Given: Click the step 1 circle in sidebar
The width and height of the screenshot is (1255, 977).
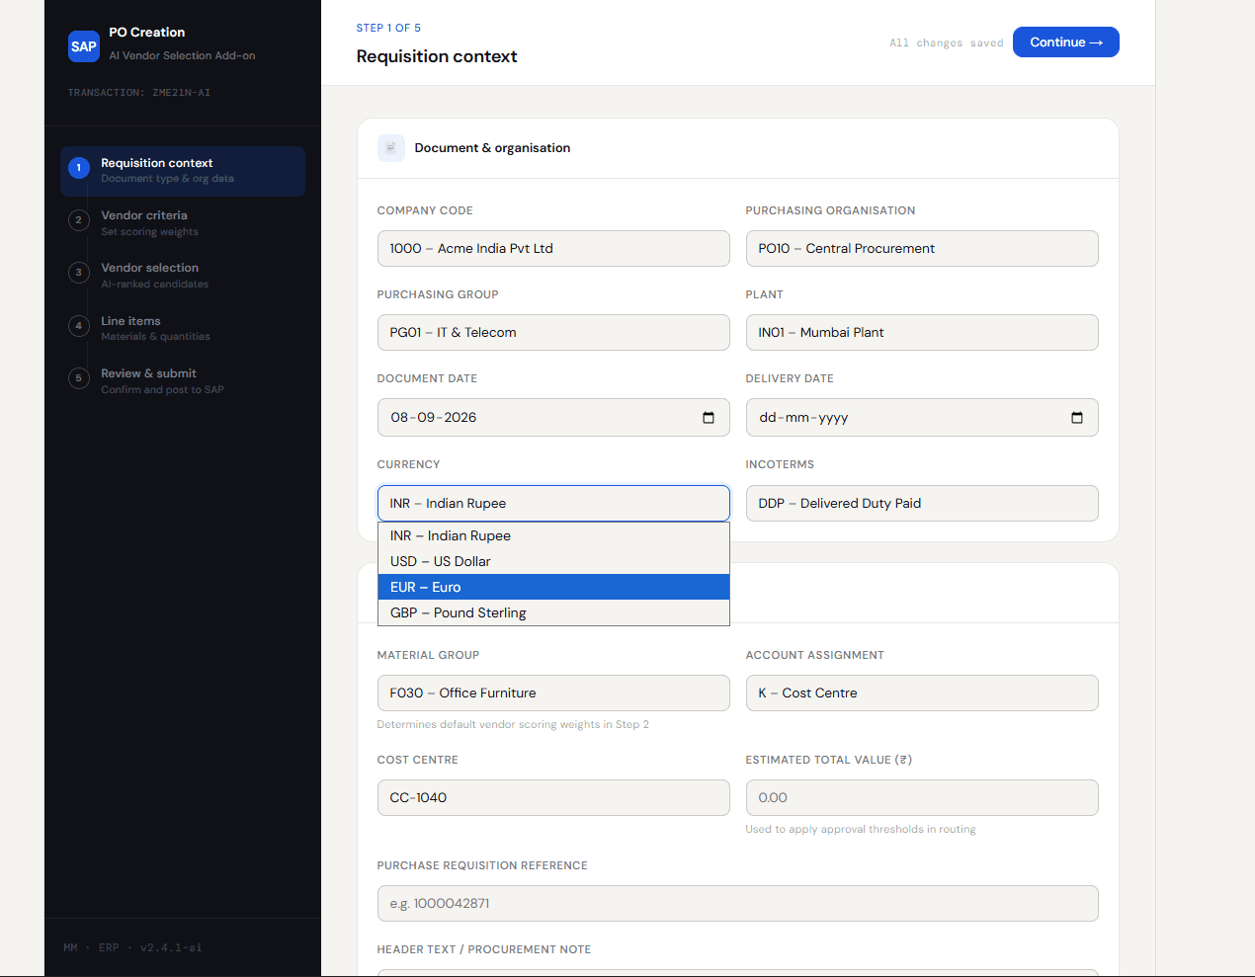Looking at the screenshot, I should [79, 168].
